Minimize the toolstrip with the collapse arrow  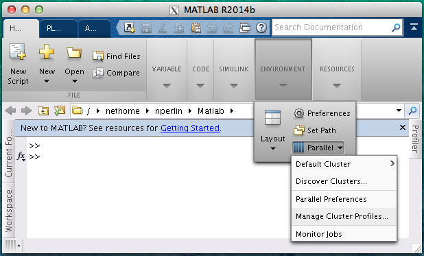414,27
